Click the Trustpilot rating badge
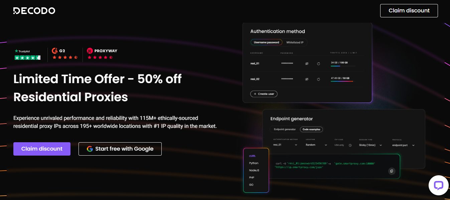This screenshot has width=450, height=200. [x=27, y=55]
